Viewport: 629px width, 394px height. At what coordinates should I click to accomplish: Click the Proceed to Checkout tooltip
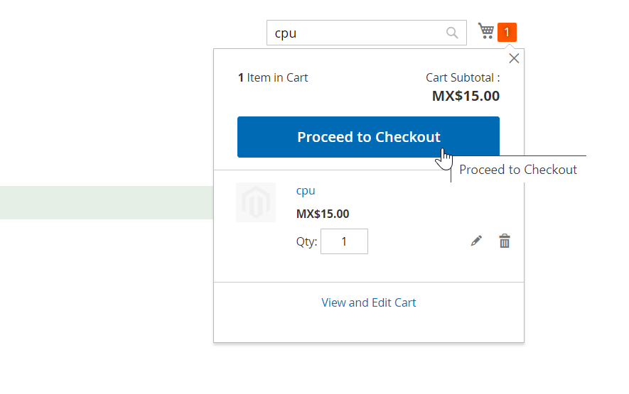click(518, 170)
